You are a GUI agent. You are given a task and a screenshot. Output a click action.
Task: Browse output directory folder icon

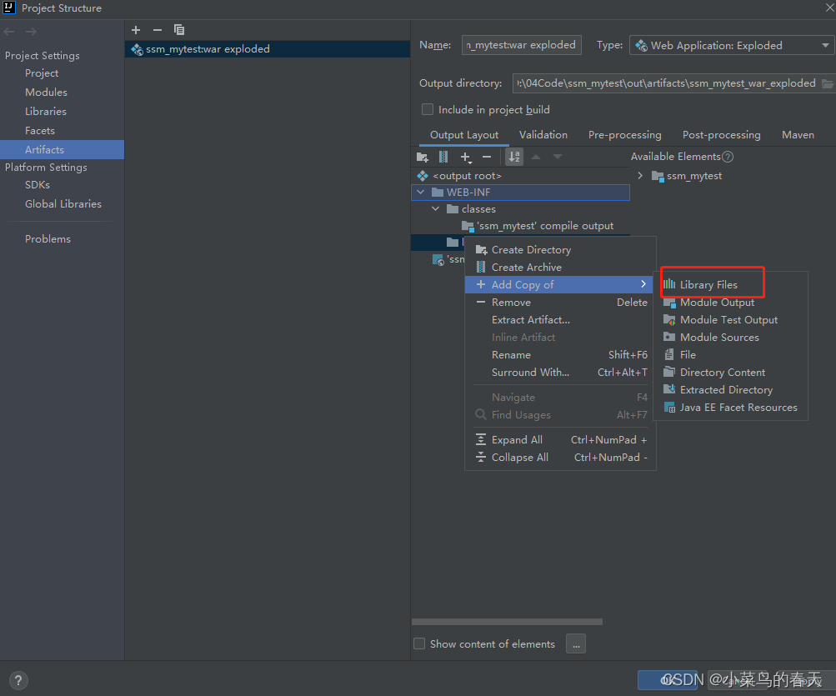[827, 83]
